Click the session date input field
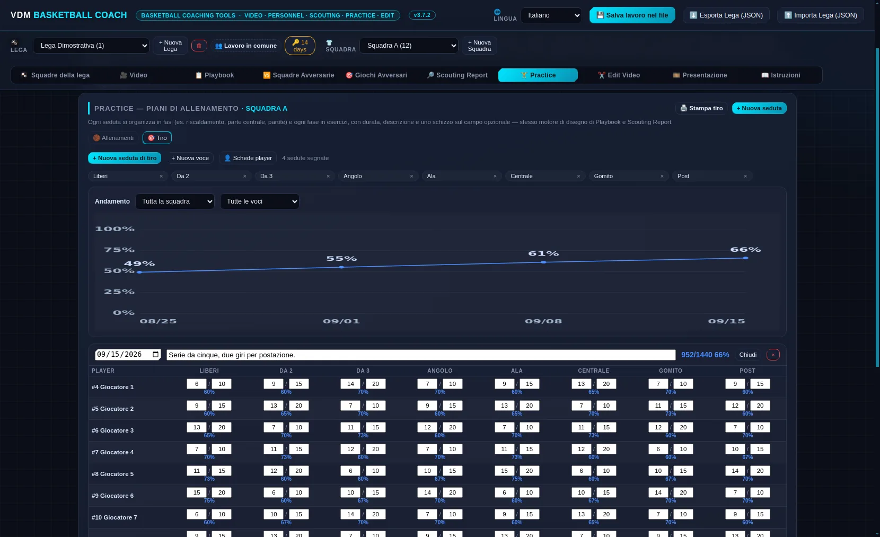 (x=128, y=355)
